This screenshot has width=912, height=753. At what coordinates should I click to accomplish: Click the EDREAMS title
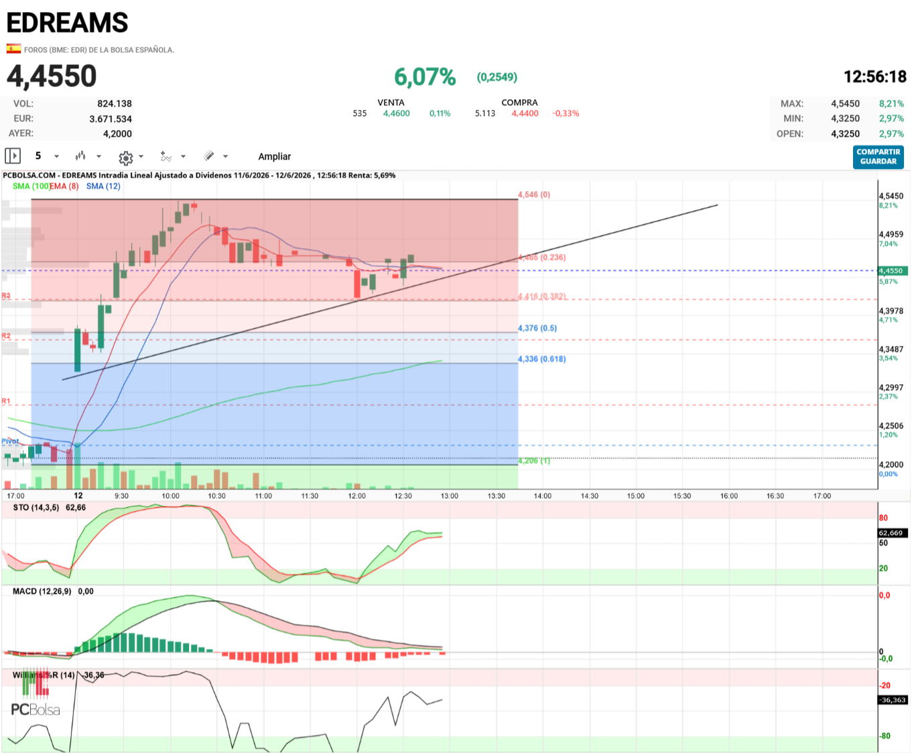coord(67,23)
